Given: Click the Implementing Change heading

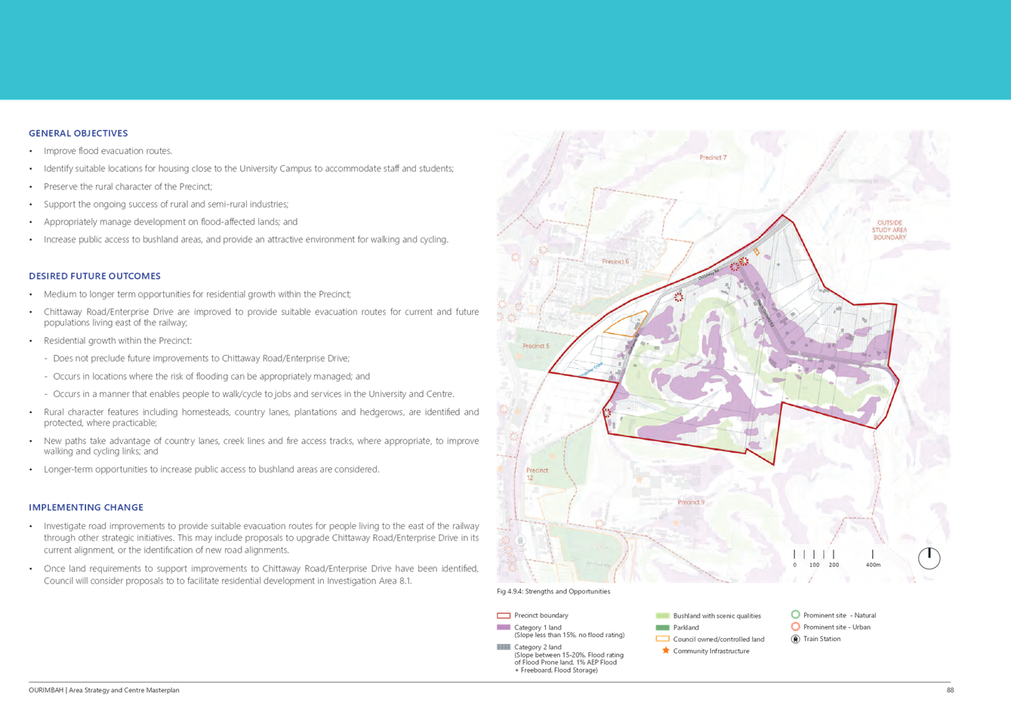Looking at the screenshot, I should [86, 507].
